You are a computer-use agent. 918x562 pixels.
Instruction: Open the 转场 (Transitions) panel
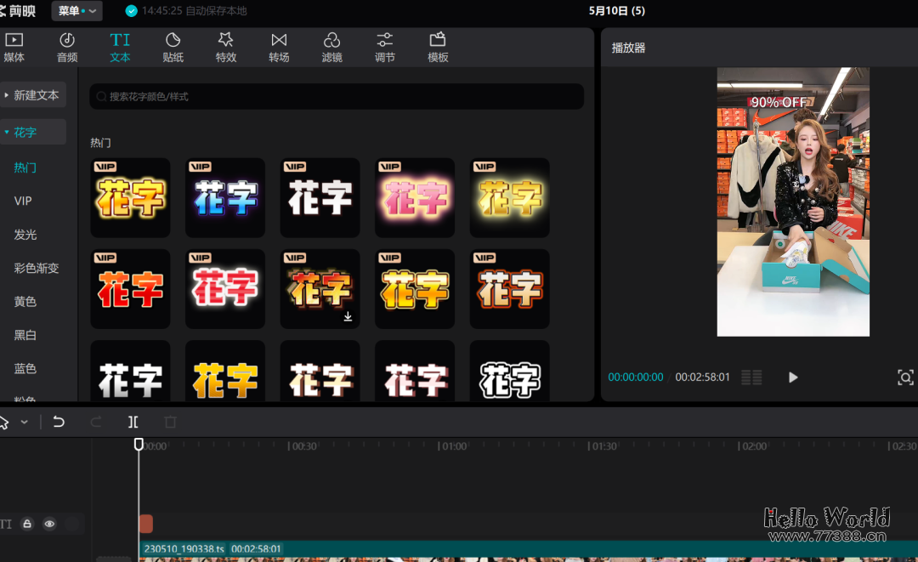[279, 46]
